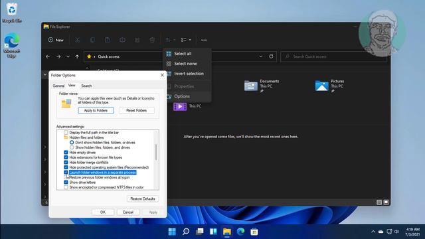Go up one folder level
The width and height of the screenshot is (425, 239).
click(x=77, y=56)
